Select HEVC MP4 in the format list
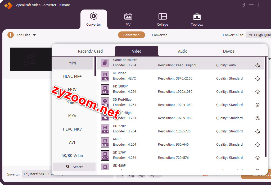The image size is (271, 185). pyautogui.click(x=73, y=76)
